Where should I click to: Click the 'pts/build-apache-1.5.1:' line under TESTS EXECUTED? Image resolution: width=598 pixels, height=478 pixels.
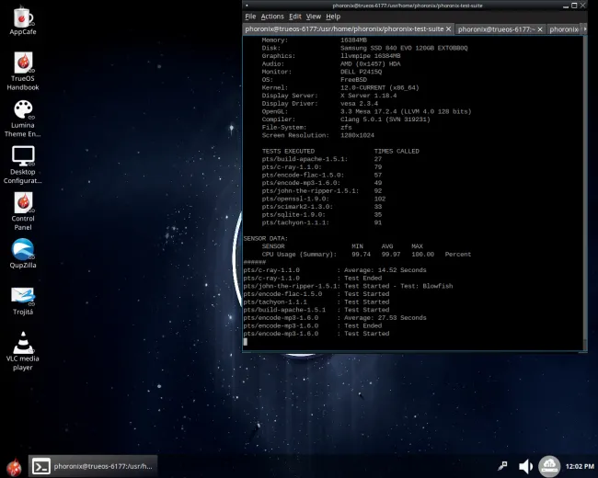coord(322,159)
